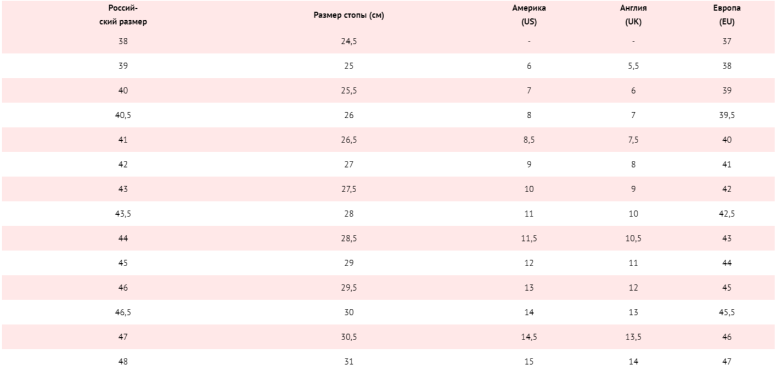Image resolution: width=776 pixels, height=374 pixels.
Task: Click UK size 7,5 cell
Action: 633,140
